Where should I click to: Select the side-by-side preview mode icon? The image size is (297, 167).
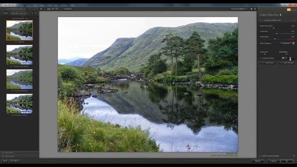tap(57, 9)
